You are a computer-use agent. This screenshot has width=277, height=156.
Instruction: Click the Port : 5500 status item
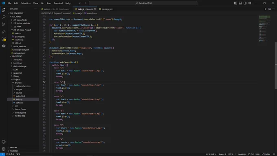pyautogui.click(x=254, y=154)
